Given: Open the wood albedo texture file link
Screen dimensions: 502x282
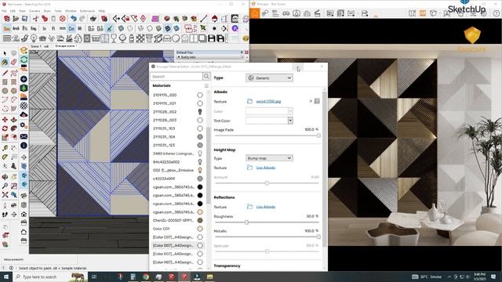Looking at the screenshot, I should (x=268, y=101).
